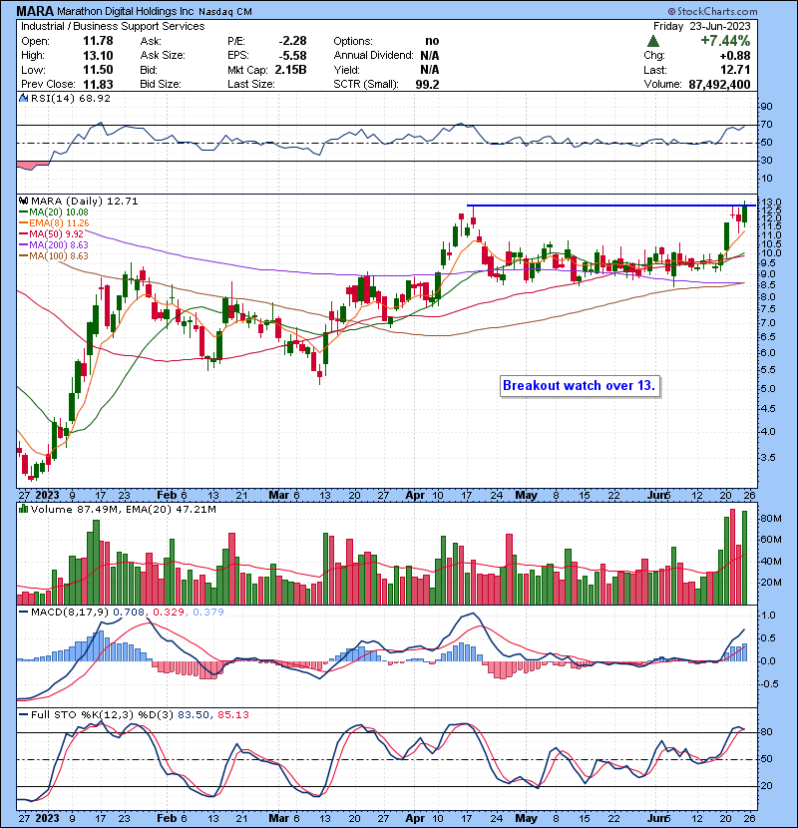Click the MA(200) 8.63 legend entry
Image resolution: width=798 pixels, height=828 pixels.
(x=54, y=245)
